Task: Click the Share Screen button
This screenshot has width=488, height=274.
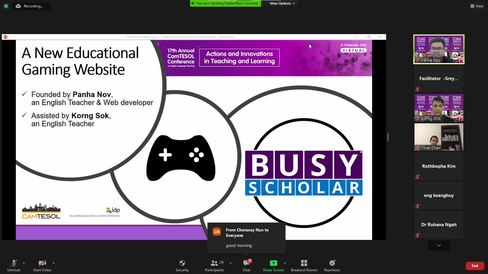Action: click(273, 266)
